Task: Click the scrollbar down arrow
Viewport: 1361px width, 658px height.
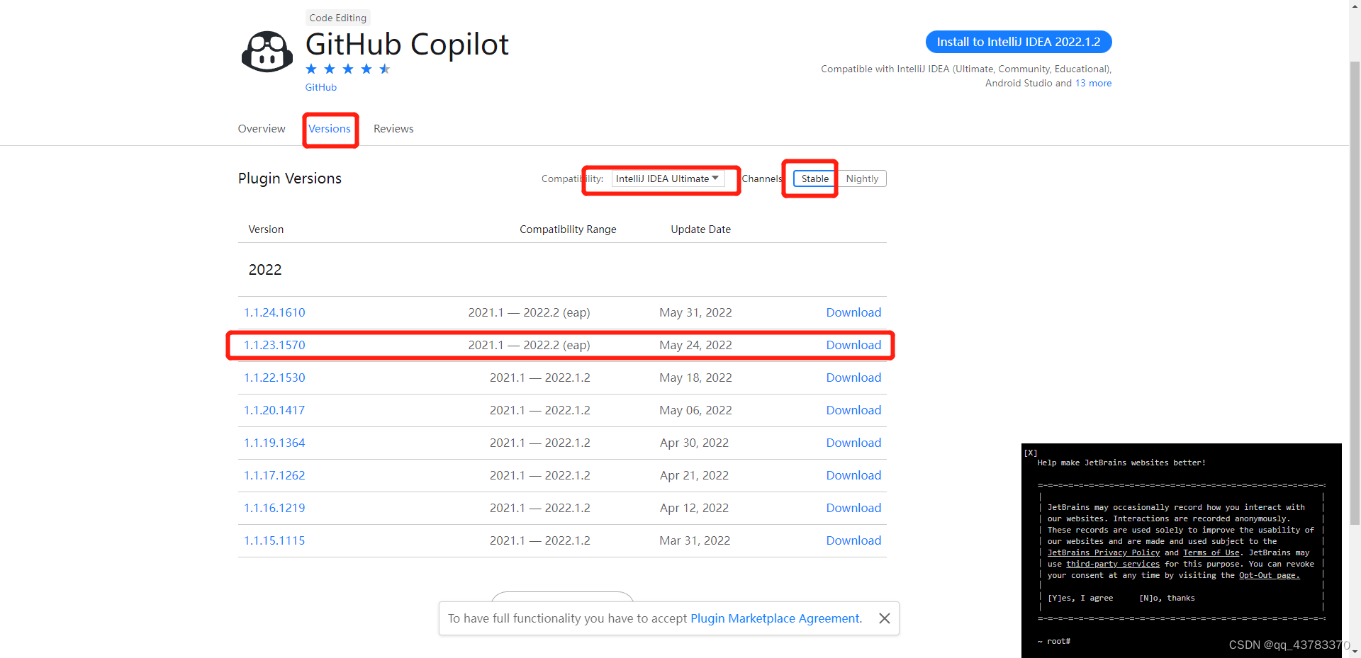Action: pos(1355,652)
